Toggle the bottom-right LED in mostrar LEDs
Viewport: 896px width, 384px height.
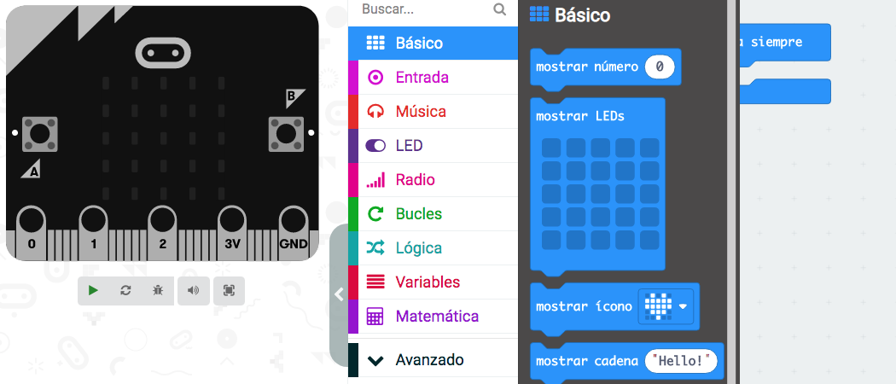pos(650,240)
